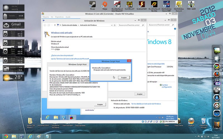Expand the address bar history dropdown
Image resolution: width=223 pixels, height=139 pixels.
point(112,25)
